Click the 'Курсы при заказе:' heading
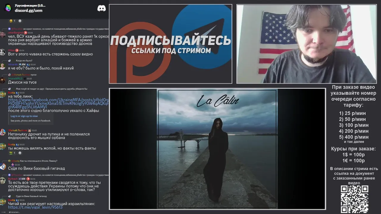 coord(353,149)
